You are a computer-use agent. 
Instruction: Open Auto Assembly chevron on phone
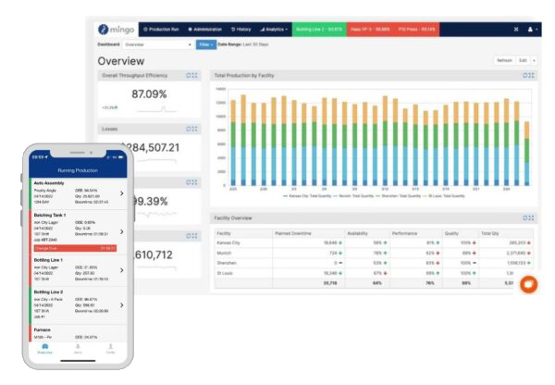[x=122, y=193]
